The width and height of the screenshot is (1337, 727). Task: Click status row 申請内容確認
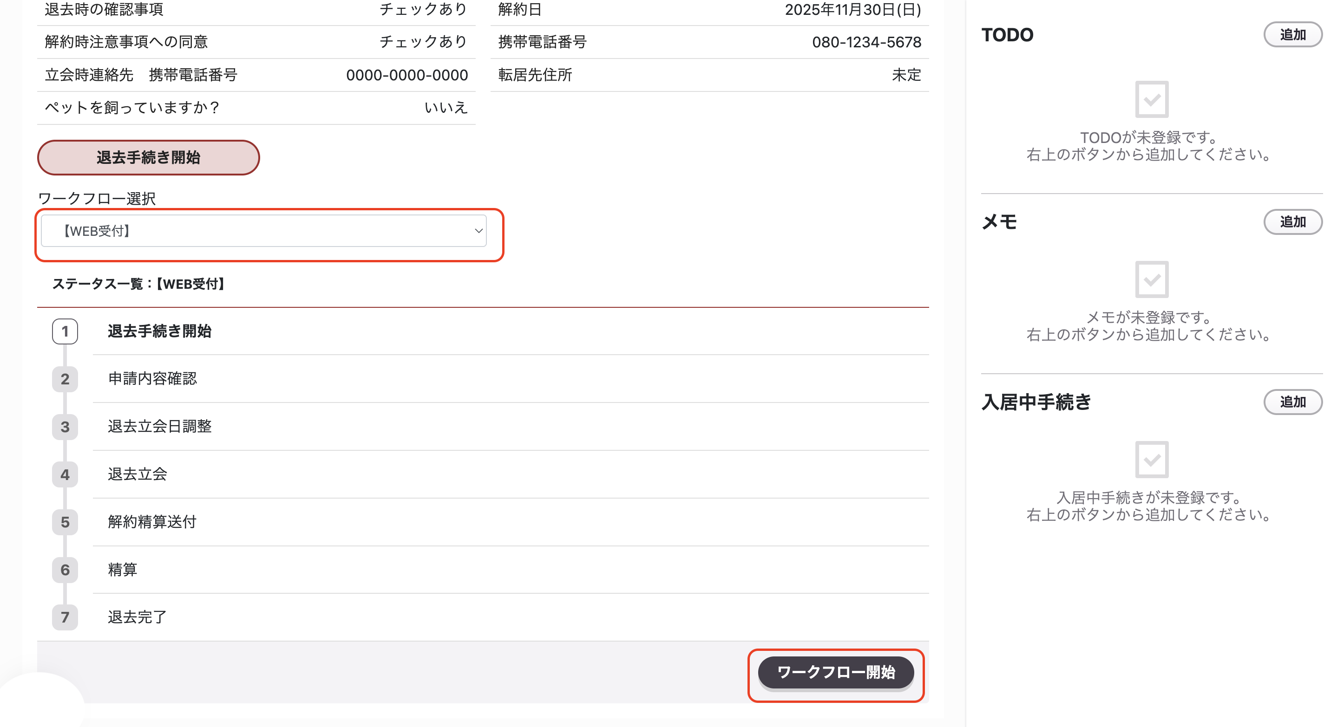(x=511, y=379)
